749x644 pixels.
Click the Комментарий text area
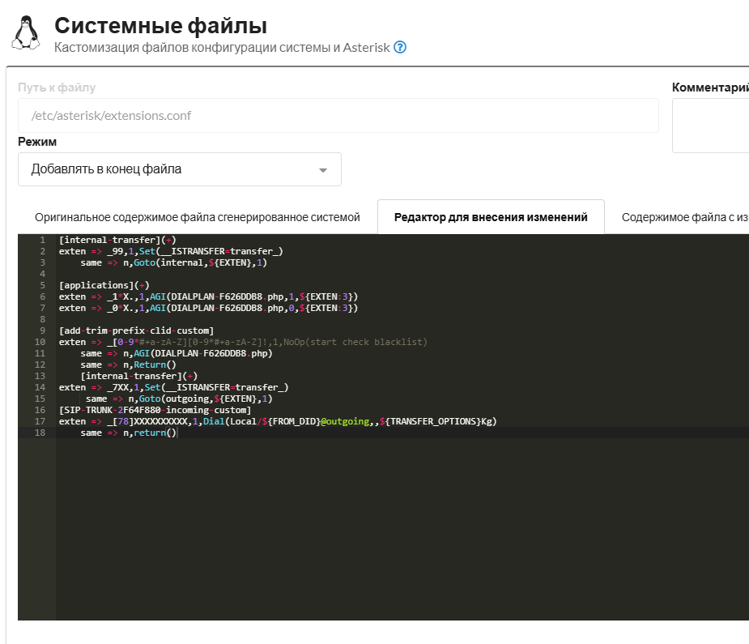pos(710,126)
